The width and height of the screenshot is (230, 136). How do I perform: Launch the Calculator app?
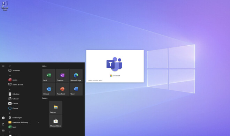(x=14, y=94)
